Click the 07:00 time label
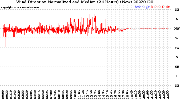The image size is (184, 100). pos(51,95)
